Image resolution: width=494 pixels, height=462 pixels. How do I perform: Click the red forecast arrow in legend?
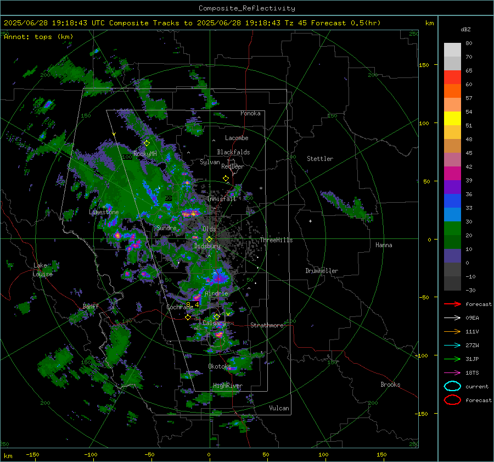[x=452, y=304]
